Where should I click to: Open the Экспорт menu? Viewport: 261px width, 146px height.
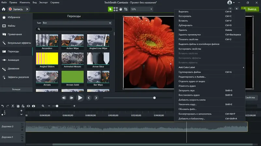point(44,3)
